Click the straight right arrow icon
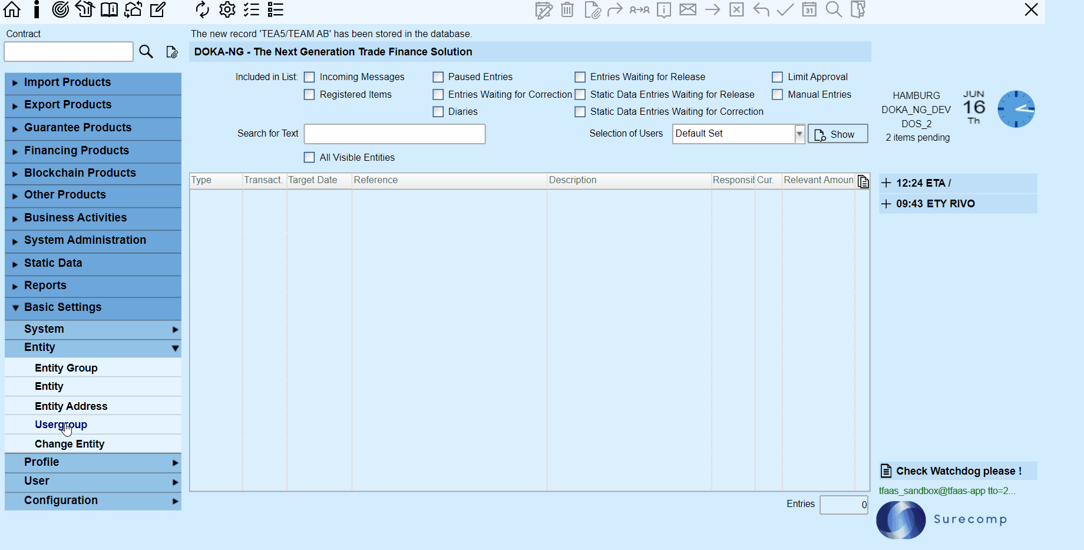1084x550 pixels. tap(712, 9)
